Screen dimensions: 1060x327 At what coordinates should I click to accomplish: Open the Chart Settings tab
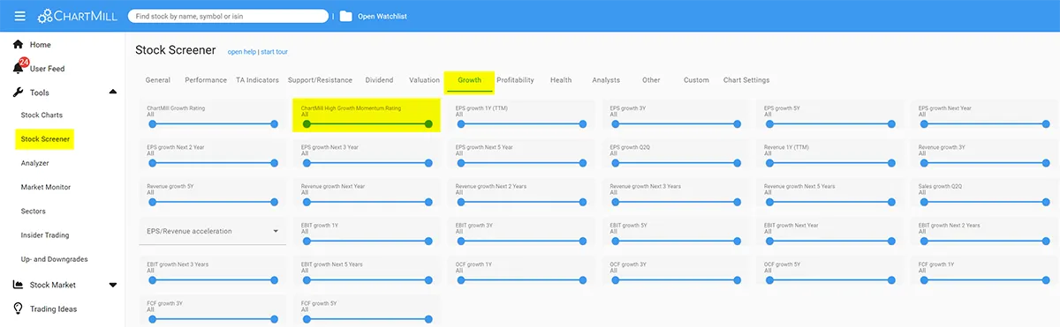(746, 80)
